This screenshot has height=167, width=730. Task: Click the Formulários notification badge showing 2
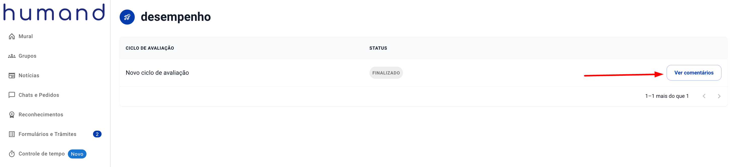pos(97,134)
